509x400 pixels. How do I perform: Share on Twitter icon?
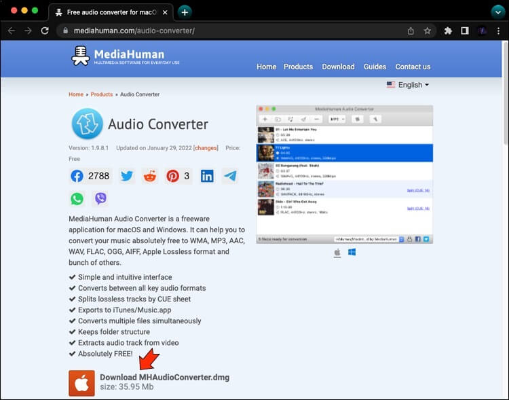click(127, 176)
